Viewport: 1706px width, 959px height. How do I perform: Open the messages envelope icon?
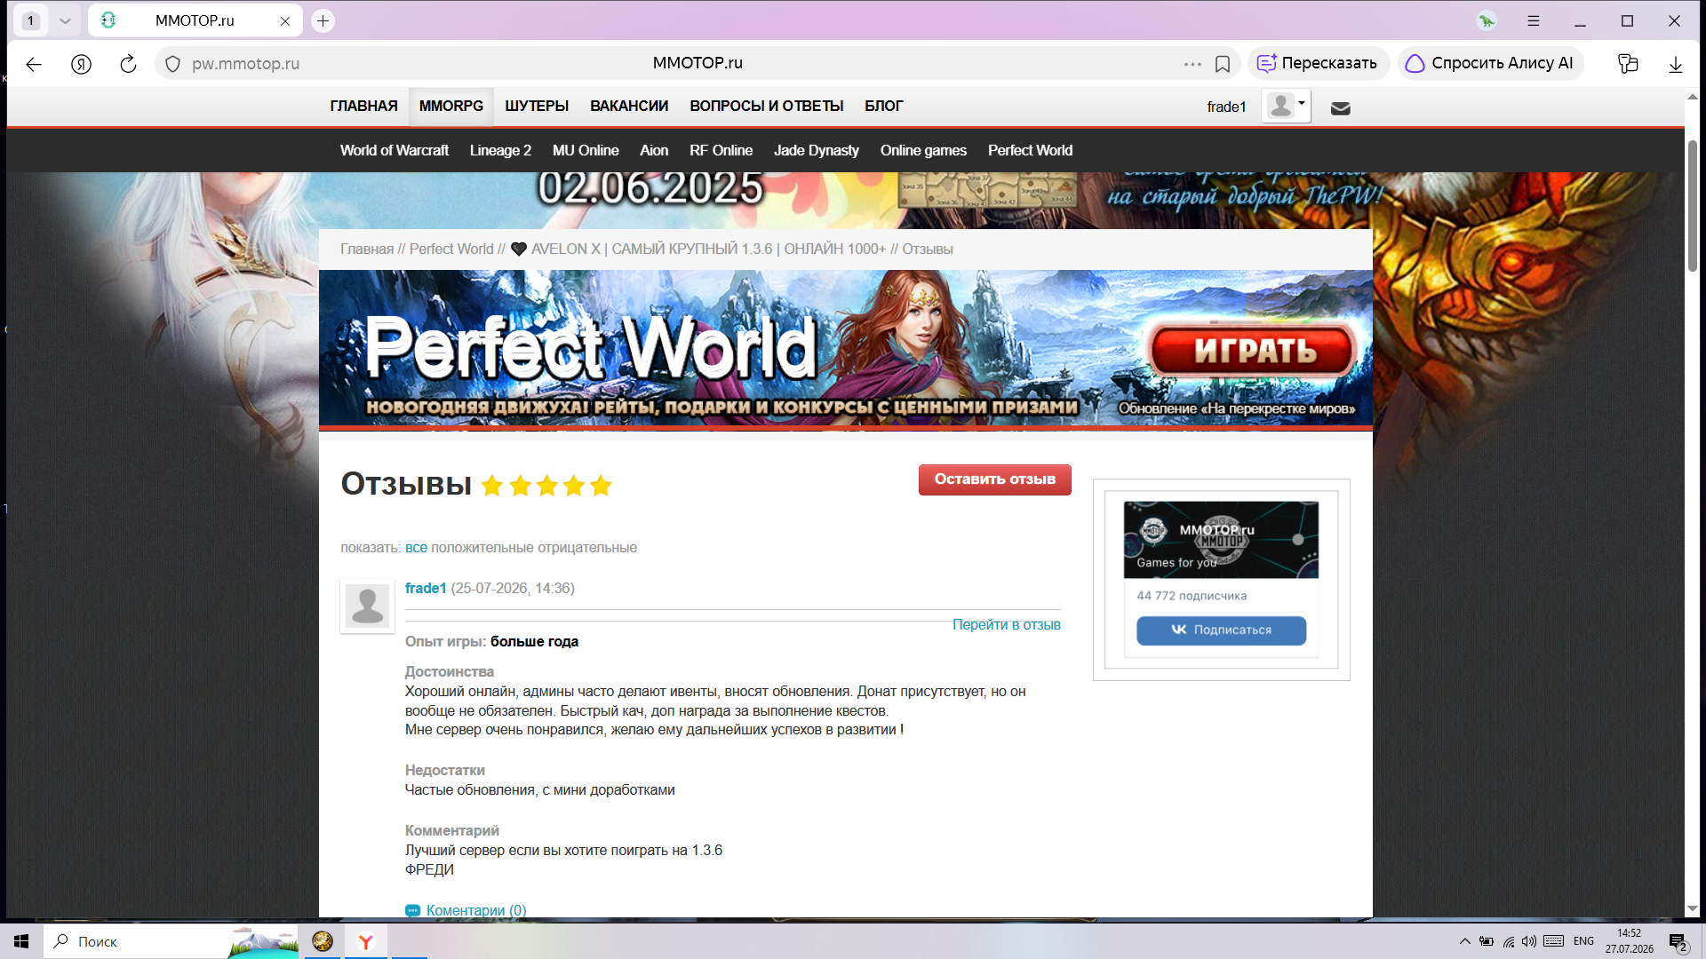(1341, 108)
